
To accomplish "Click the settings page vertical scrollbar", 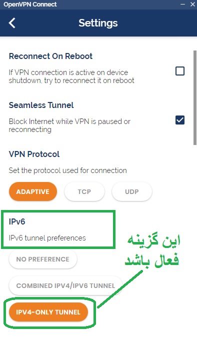I will 195,97.
